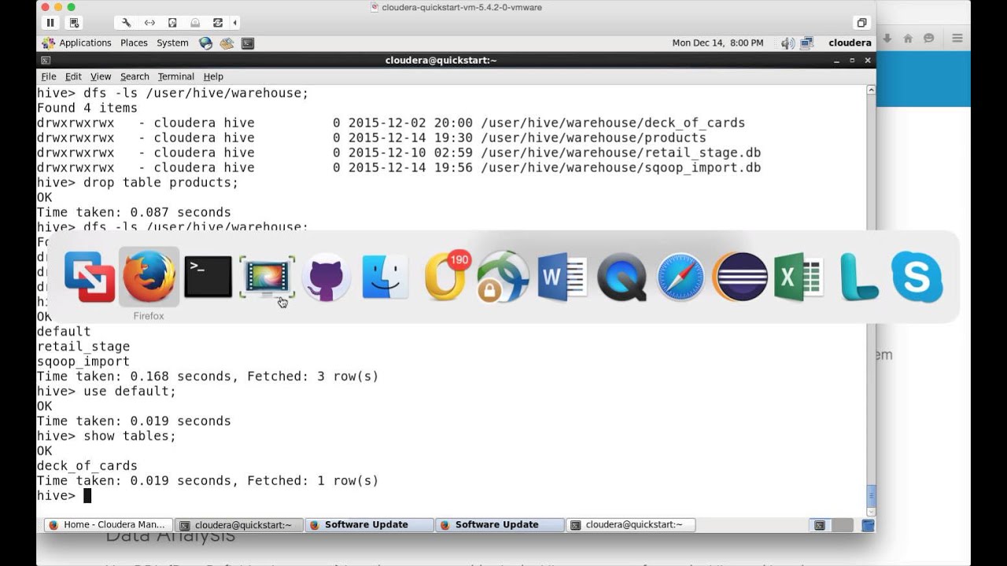
Task: Select GitHub Desktop in the app switcher
Action: point(326,277)
